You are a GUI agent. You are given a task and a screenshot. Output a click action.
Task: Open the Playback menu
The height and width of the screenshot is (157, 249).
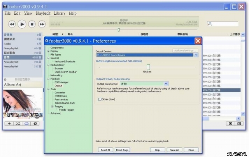(x=43, y=13)
